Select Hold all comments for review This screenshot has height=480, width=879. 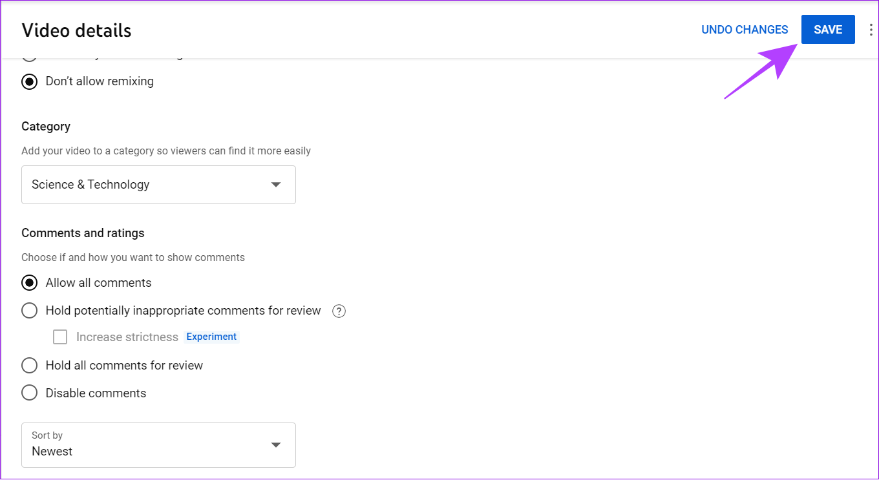click(x=29, y=366)
